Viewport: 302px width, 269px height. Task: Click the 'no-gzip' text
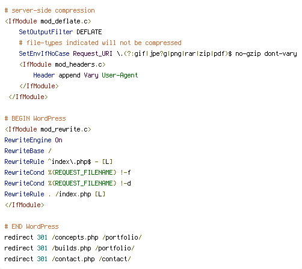(248, 53)
